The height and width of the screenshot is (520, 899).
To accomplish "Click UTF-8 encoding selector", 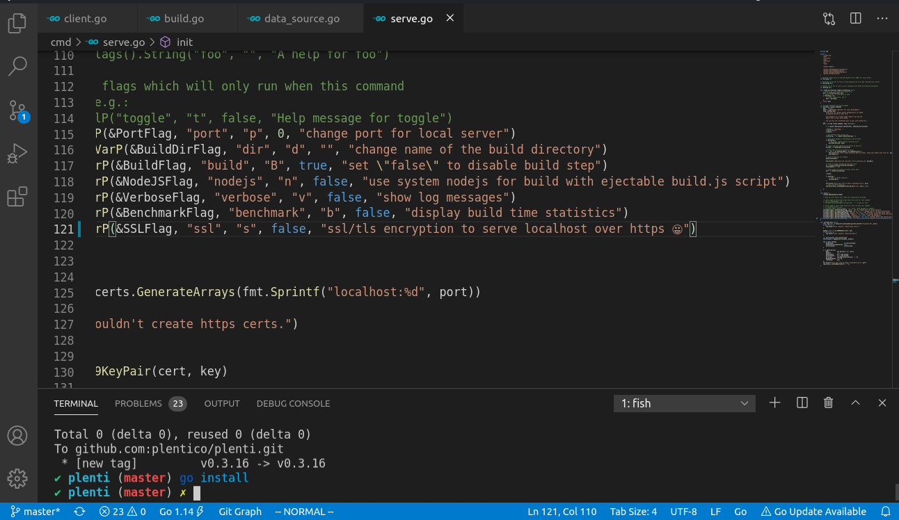I will (x=683, y=512).
